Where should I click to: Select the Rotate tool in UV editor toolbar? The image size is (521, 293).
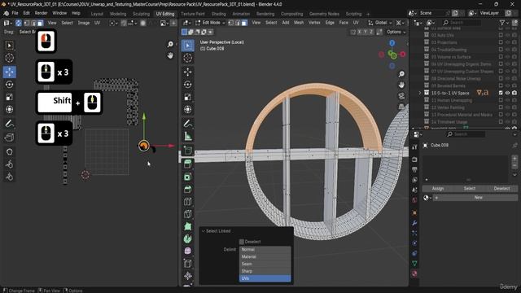pyautogui.click(x=9, y=85)
